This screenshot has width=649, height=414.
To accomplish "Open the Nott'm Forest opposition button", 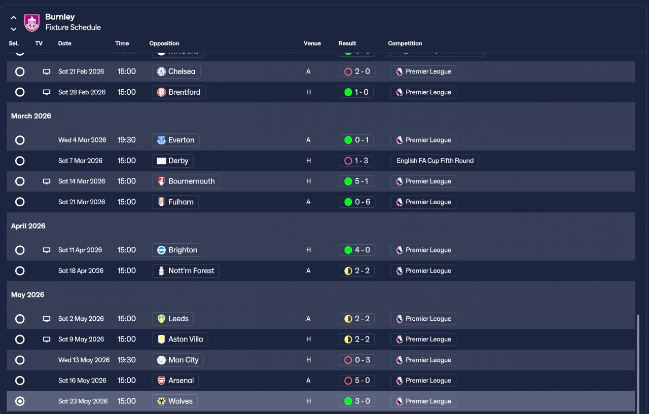I will coord(186,271).
